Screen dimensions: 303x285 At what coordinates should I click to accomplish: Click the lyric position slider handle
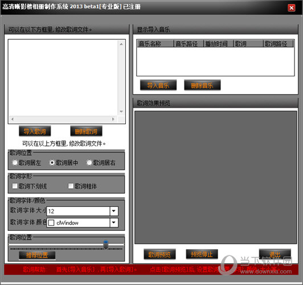coord(106,245)
